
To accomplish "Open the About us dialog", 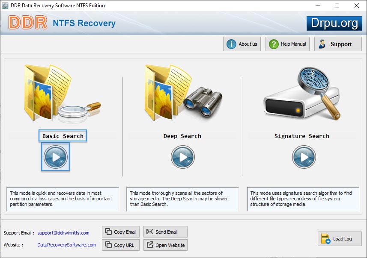I will point(242,44).
